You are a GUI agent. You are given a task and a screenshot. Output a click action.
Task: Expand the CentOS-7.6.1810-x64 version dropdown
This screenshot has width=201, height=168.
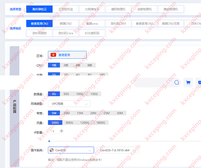click(117, 150)
